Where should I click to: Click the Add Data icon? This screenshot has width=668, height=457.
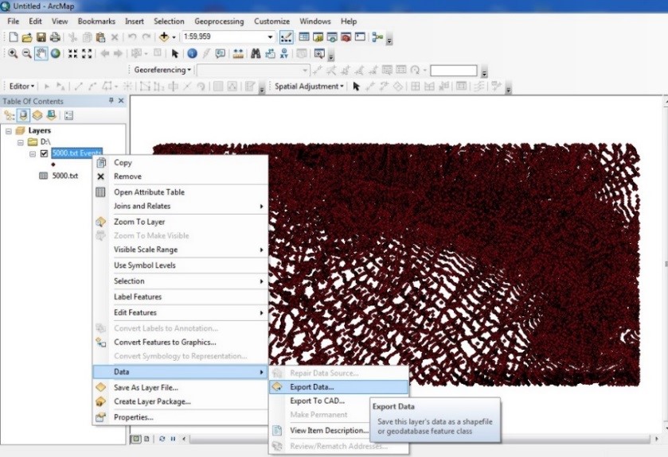point(164,37)
